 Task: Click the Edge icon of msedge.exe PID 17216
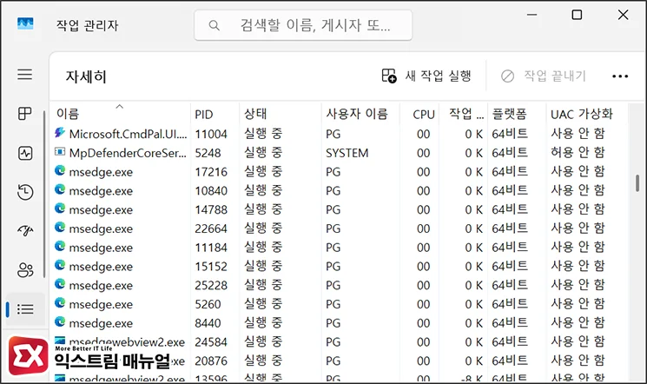[x=60, y=170]
